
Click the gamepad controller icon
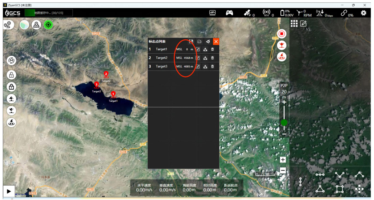[229, 13]
